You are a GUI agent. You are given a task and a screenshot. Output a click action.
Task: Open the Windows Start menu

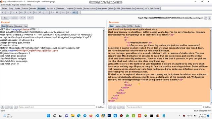click(x=48, y=116)
